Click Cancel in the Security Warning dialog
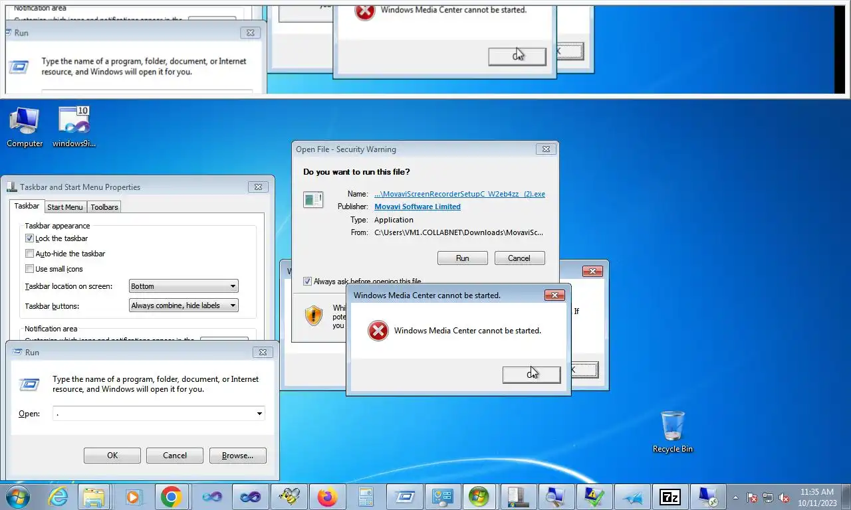This screenshot has width=851, height=510. pyautogui.click(x=519, y=258)
